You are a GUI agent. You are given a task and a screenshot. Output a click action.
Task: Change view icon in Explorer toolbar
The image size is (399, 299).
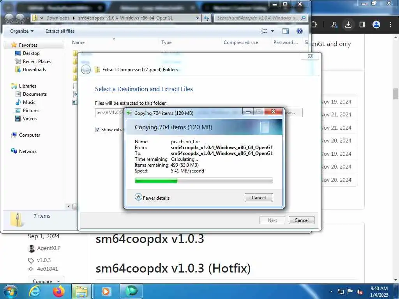(x=264, y=31)
